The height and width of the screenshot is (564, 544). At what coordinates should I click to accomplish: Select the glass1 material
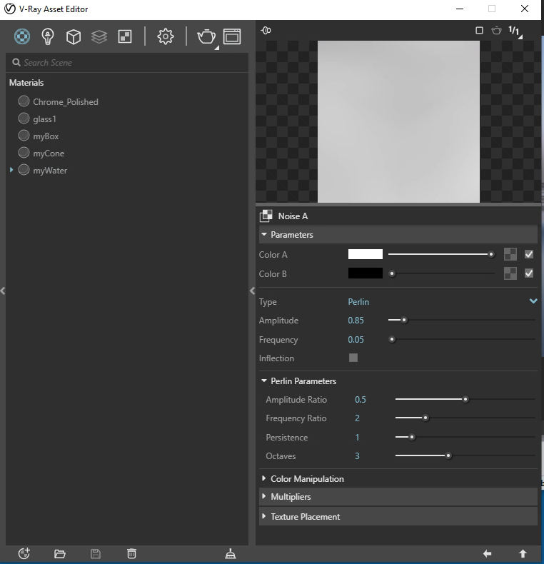point(44,119)
